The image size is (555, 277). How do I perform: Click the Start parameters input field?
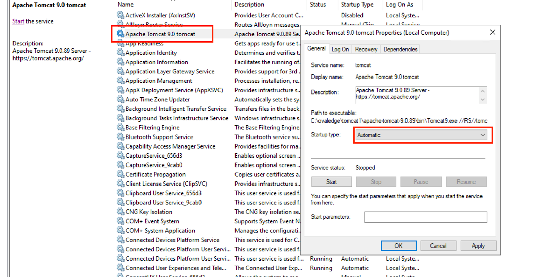[x=426, y=217]
